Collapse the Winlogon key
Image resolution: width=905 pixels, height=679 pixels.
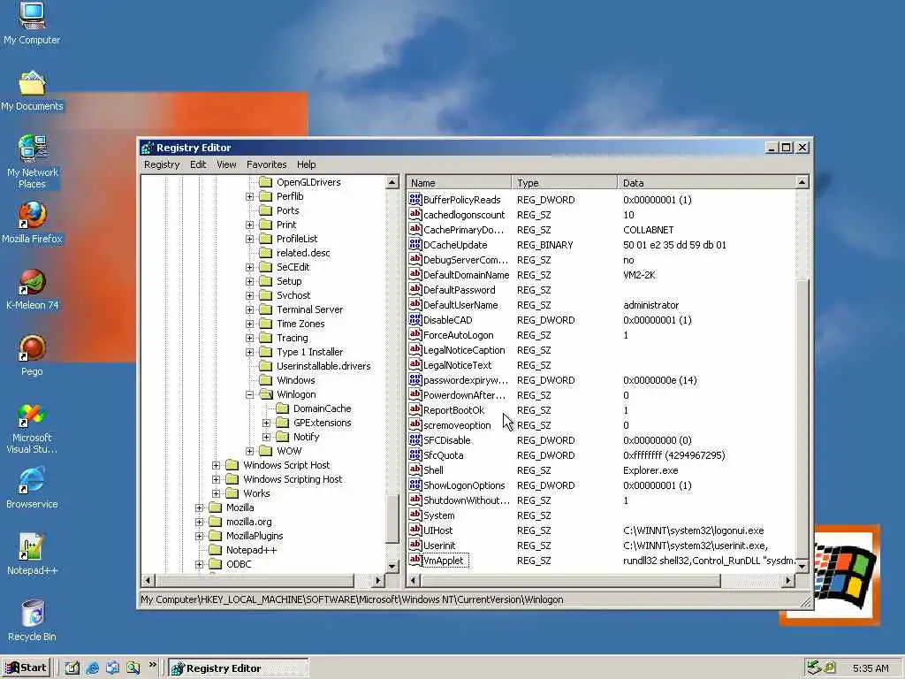tap(249, 394)
